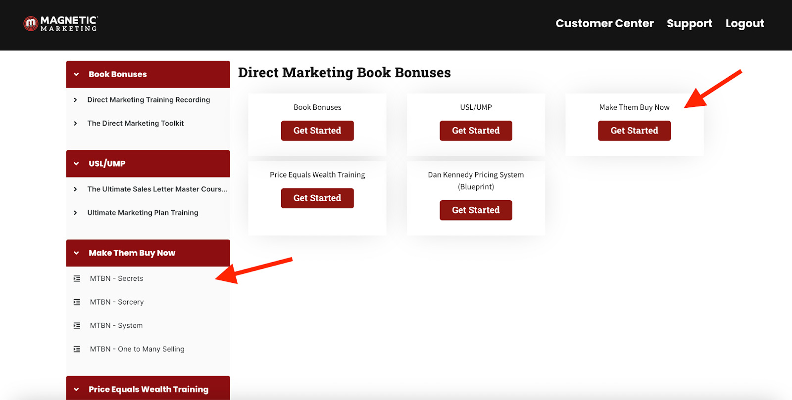Open MTBN - One to Many Selling lesson
This screenshot has width=792, height=400.
point(137,349)
